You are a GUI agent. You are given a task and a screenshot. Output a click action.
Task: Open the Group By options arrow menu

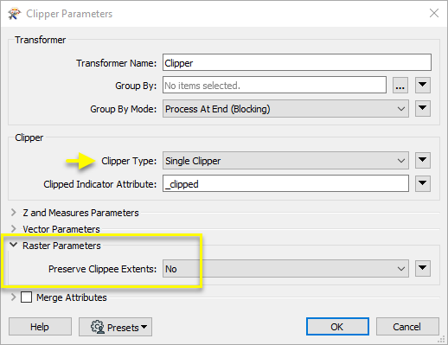coord(423,85)
